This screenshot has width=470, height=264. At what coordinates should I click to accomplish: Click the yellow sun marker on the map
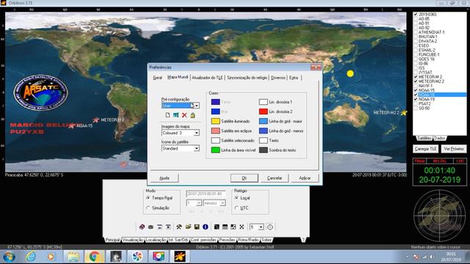coord(350,73)
